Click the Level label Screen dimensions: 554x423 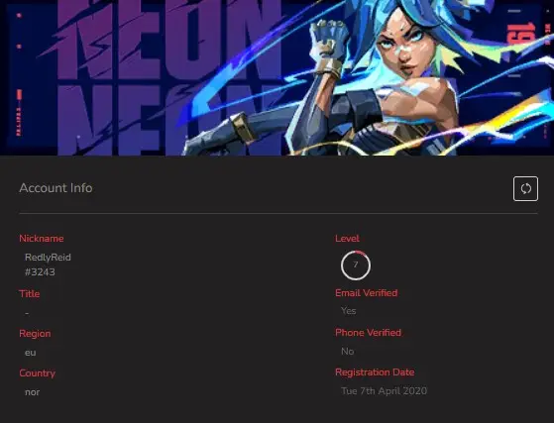click(347, 239)
